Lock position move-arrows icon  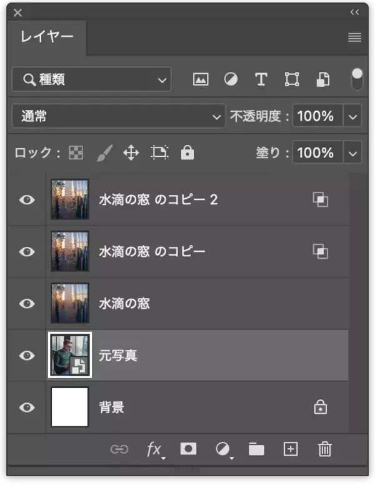[131, 152]
